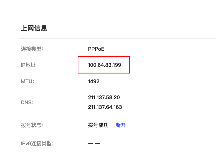This screenshot has height=167, width=216.
Task: Click the 上网信息 section heading
Action: click(34, 28)
